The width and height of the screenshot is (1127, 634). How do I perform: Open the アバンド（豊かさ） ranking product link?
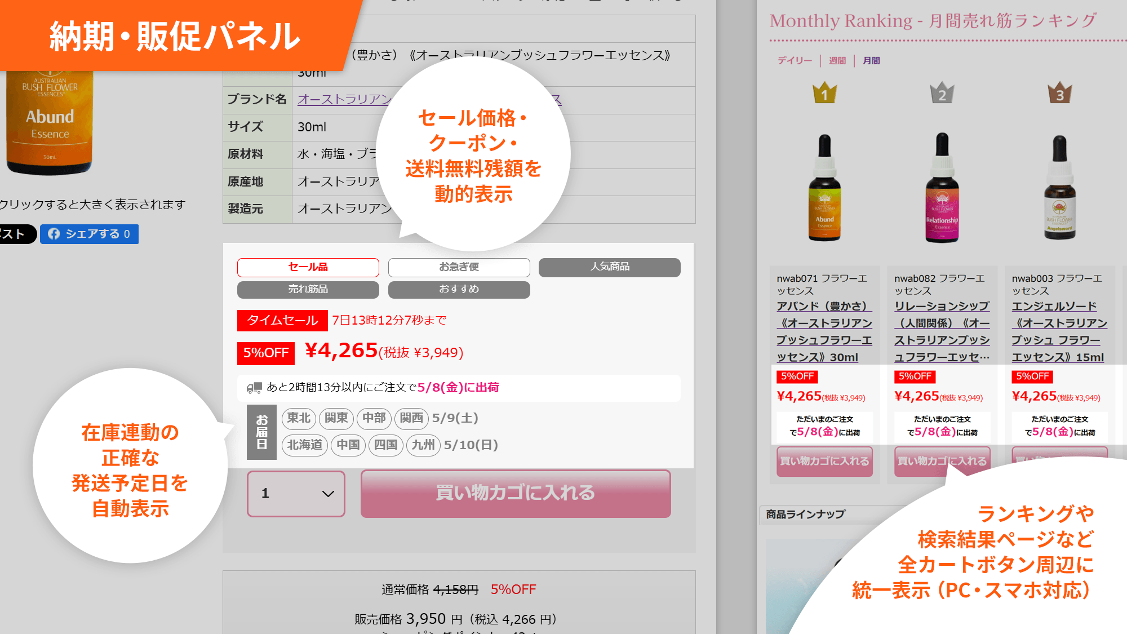click(x=824, y=331)
